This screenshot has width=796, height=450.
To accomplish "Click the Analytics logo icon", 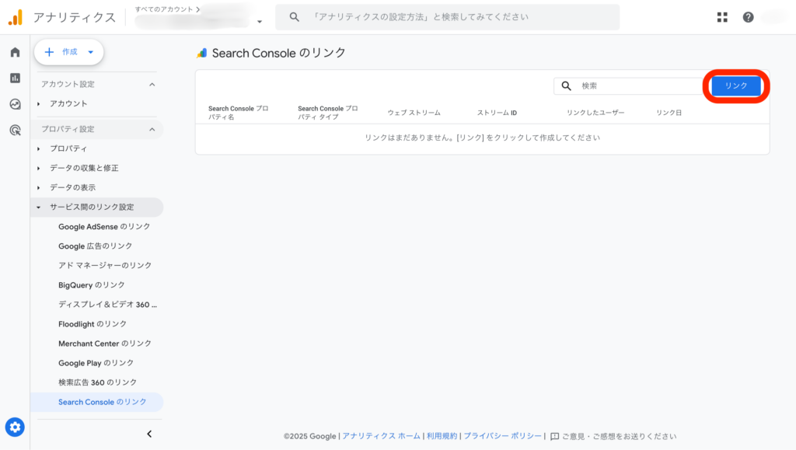I will click(x=16, y=17).
